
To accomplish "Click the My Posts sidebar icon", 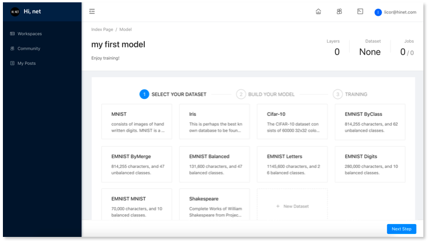I will (x=12, y=63).
